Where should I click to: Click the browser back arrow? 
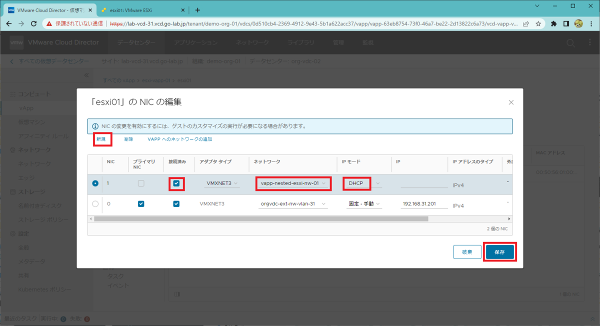[9, 23]
